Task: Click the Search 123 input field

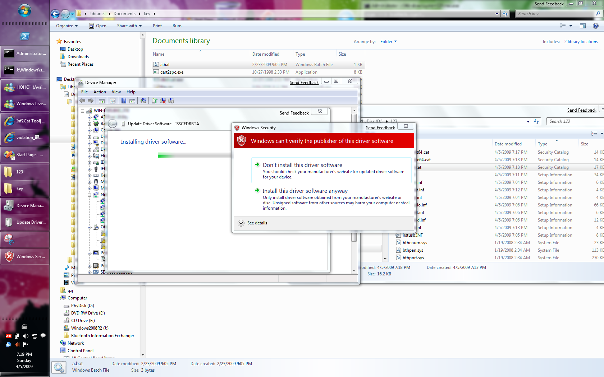Action: click(x=575, y=121)
